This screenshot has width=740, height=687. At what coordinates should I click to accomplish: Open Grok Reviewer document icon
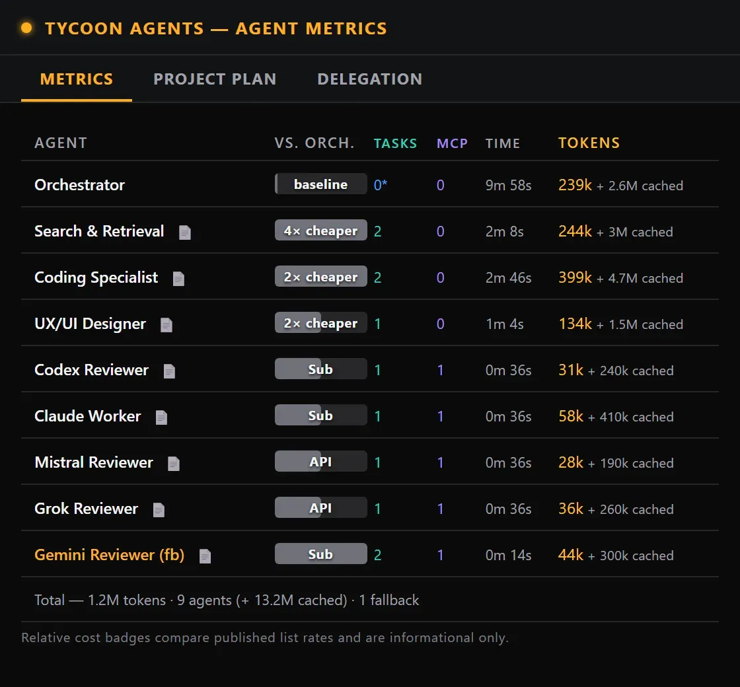(x=159, y=509)
